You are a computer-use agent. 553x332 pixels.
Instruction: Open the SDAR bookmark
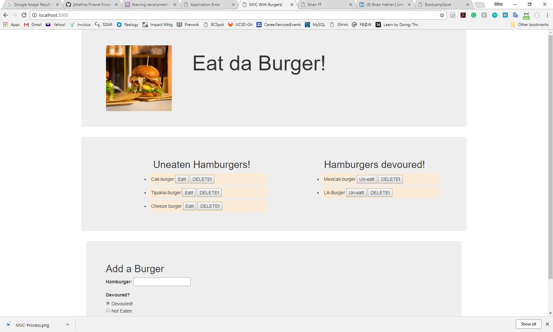(104, 25)
